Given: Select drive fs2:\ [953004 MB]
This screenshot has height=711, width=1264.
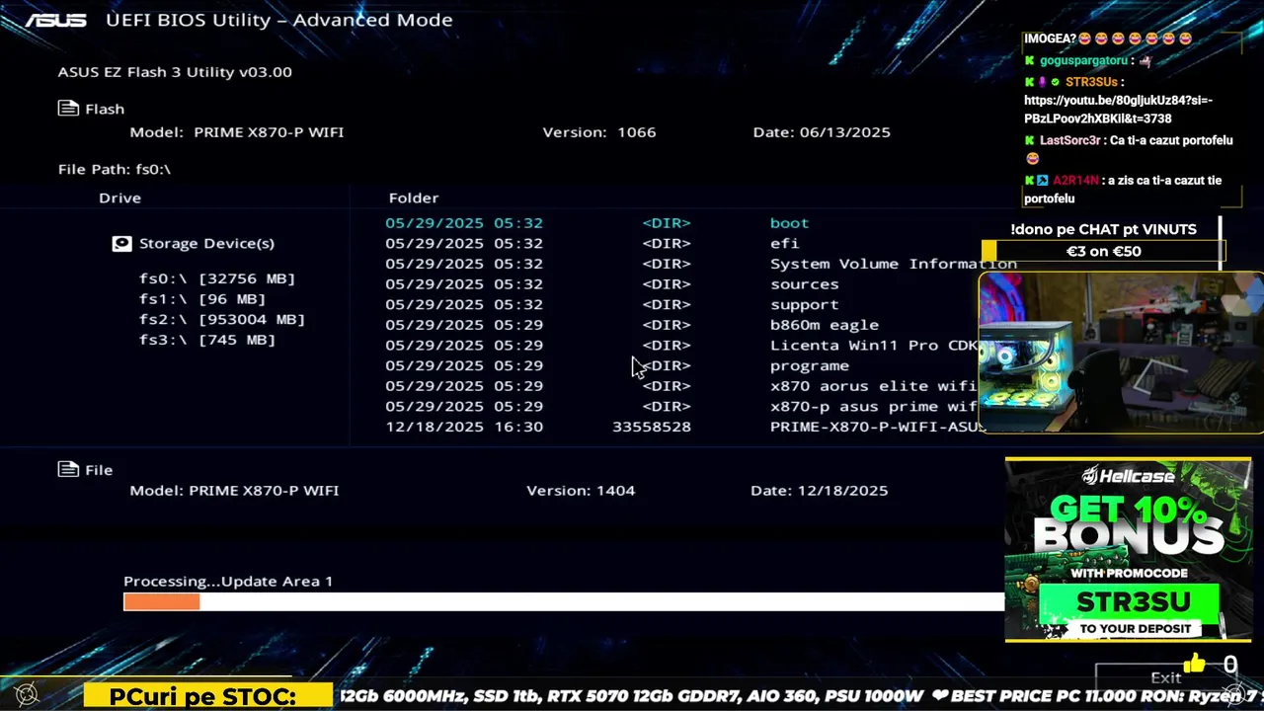Looking at the screenshot, I should [x=222, y=319].
